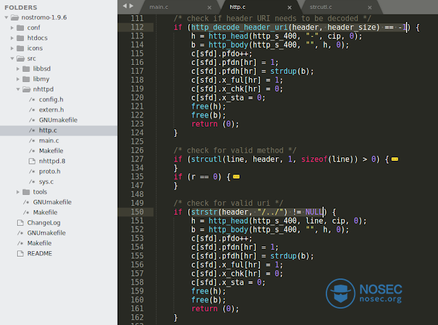Select http.c in the sidebar
The height and width of the screenshot is (325, 438).
[48, 131]
